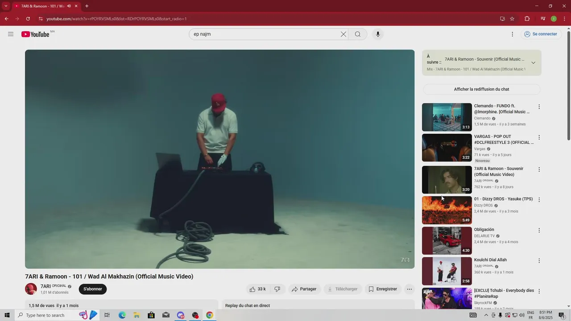Mute the tab via speaker icon
Screen dimensions: 571x321
69,6
